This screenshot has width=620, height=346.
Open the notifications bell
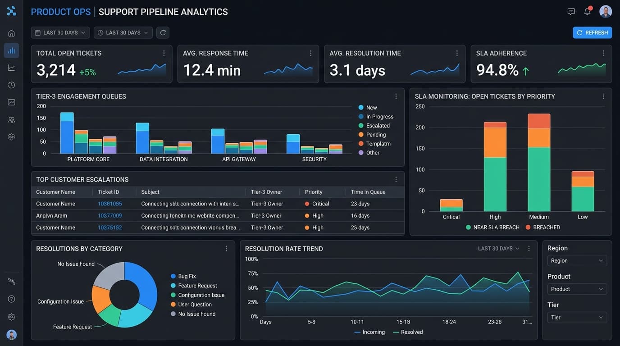[x=588, y=11]
